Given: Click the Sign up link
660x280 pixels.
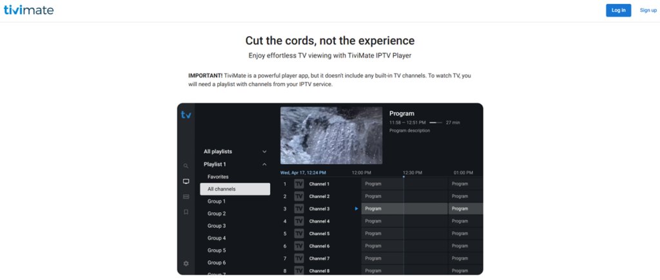Looking at the screenshot, I should (x=648, y=10).
